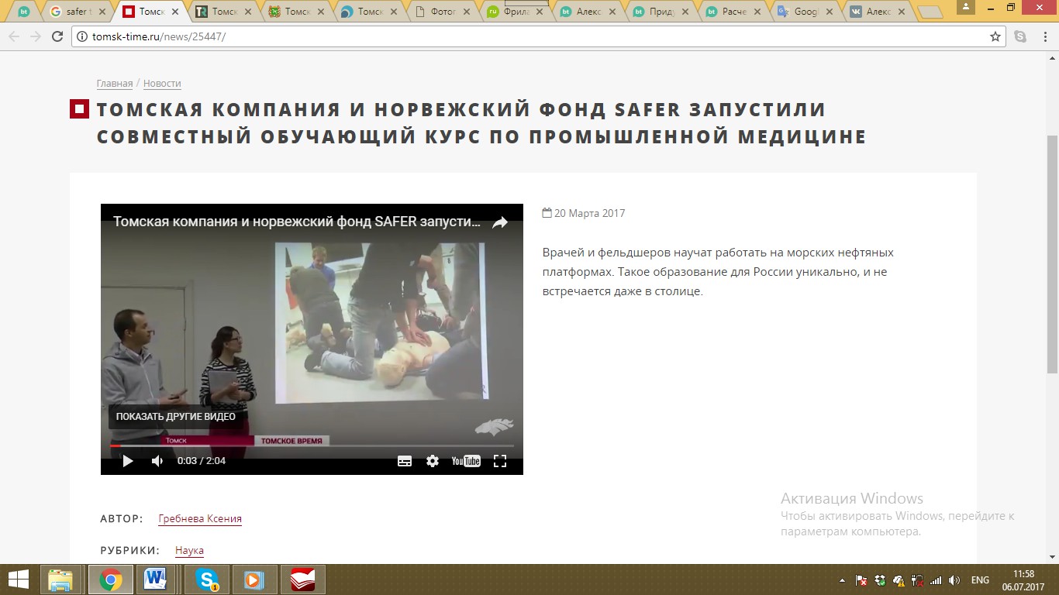The image size is (1059, 595).
Task: Open author page 'Гребнева Ксения'
Action: click(200, 519)
